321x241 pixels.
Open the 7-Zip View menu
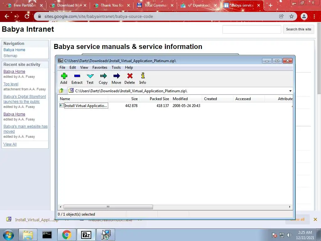(x=84, y=67)
